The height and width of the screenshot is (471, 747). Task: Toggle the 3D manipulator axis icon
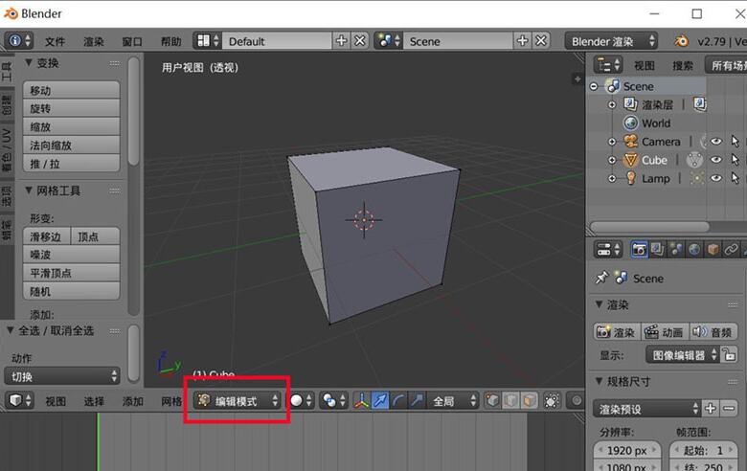[362, 401]
